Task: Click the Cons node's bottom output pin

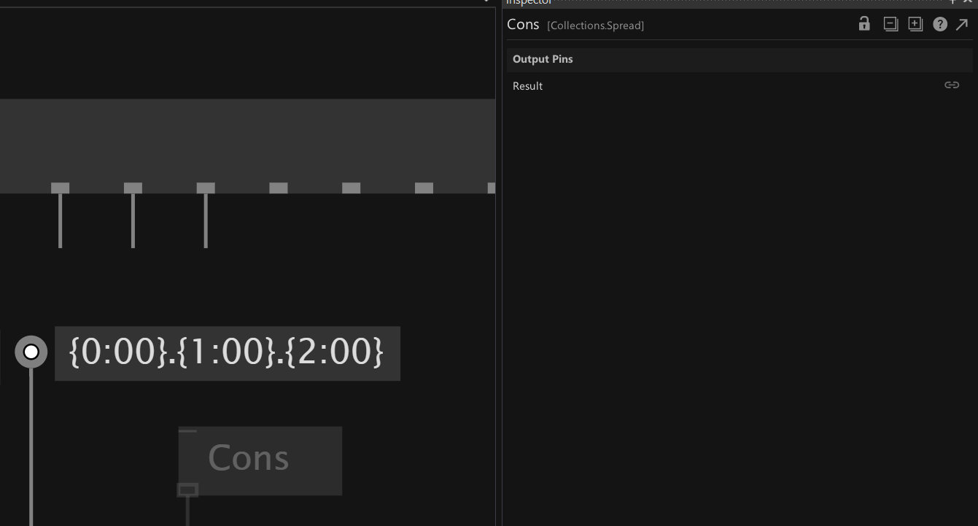Action: point(188,490)
